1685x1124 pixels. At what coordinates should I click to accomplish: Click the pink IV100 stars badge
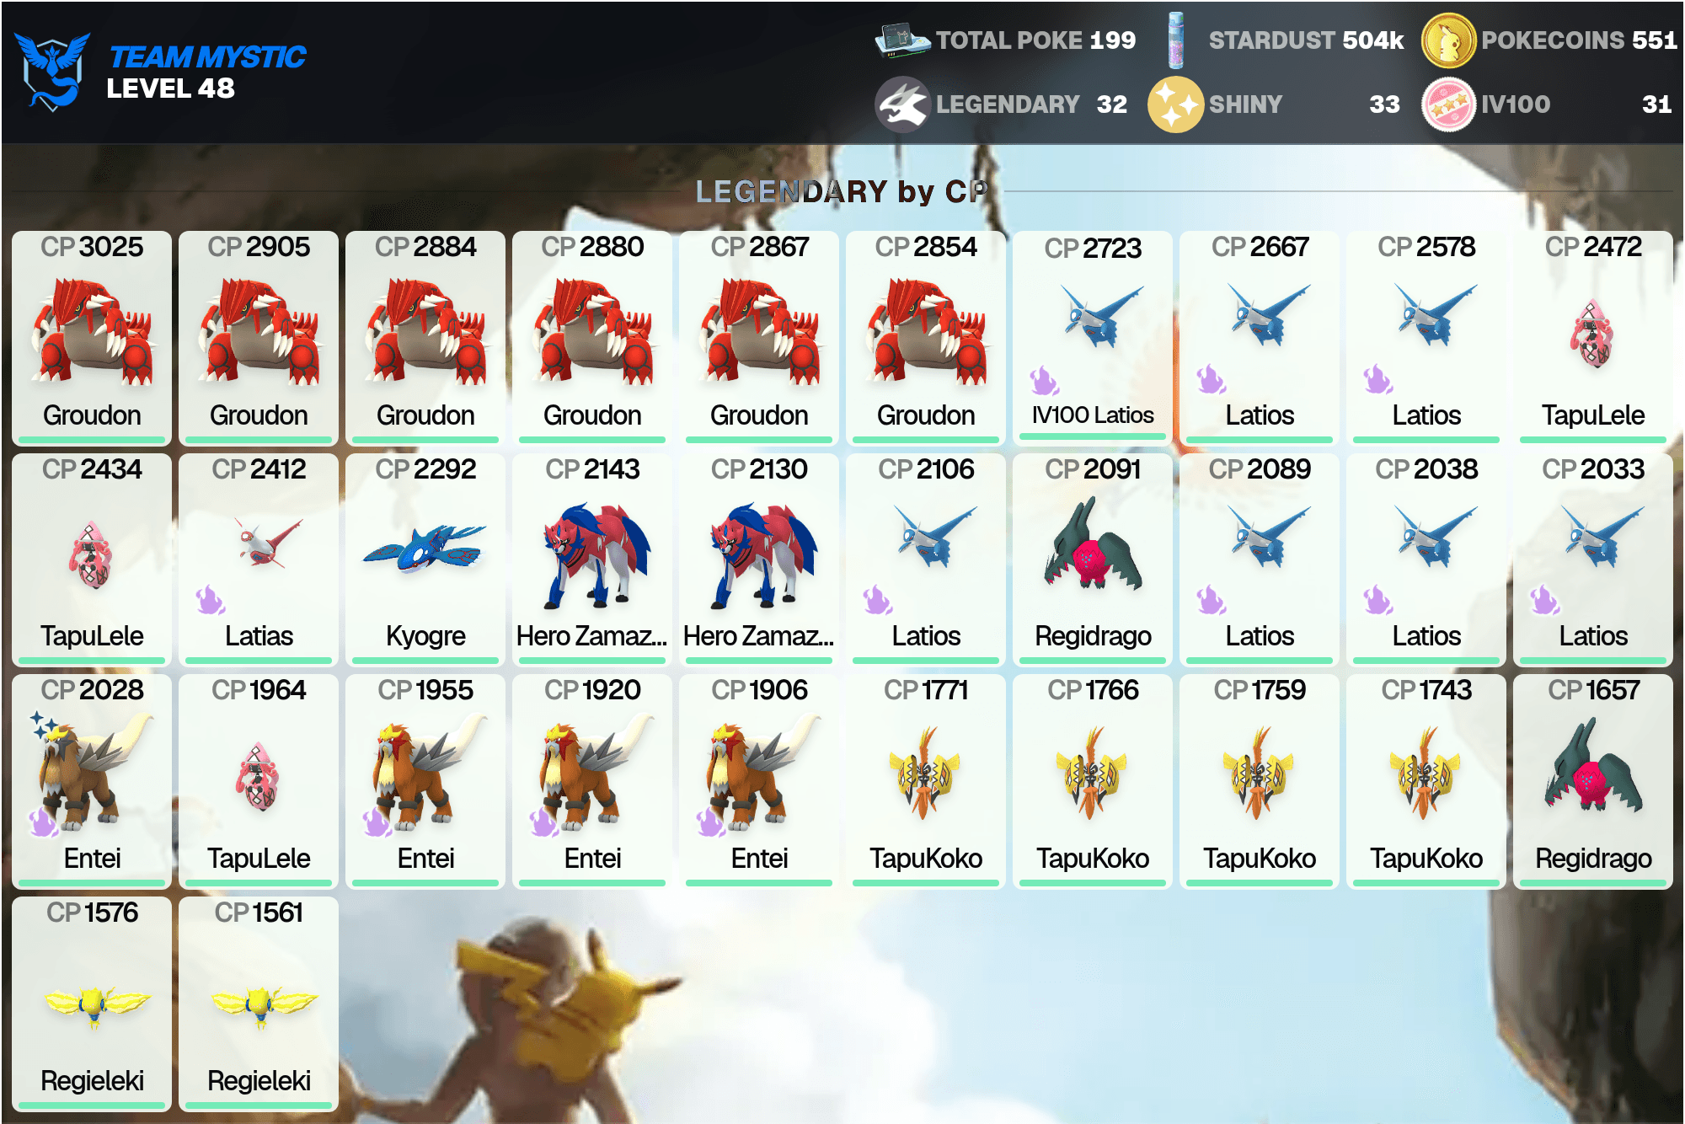point(1448,104)
